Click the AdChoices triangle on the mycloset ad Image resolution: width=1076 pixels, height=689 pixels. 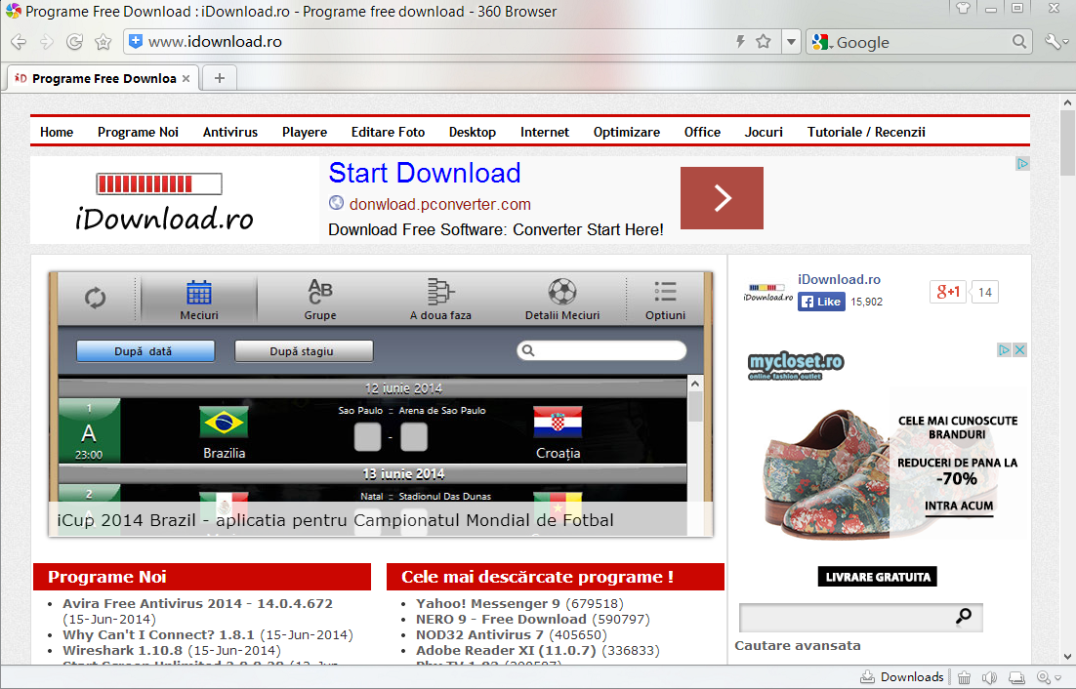click(1004, 349)
